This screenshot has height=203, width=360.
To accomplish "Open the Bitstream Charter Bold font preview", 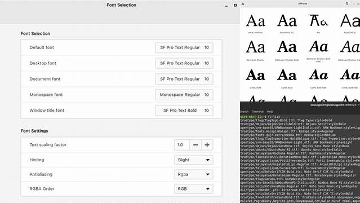I will click(287, 51).
